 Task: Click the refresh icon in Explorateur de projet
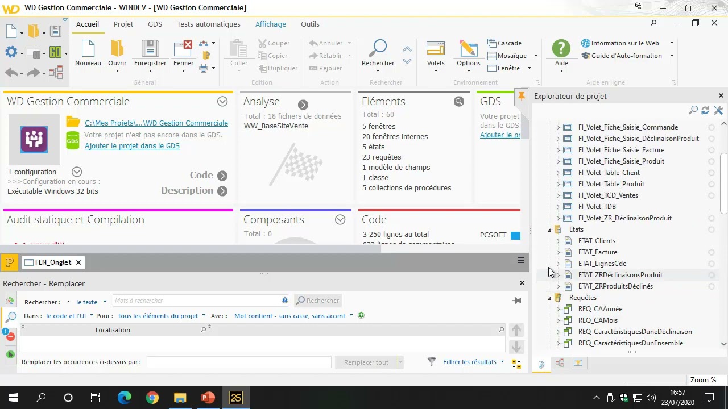tap(705, 110)
